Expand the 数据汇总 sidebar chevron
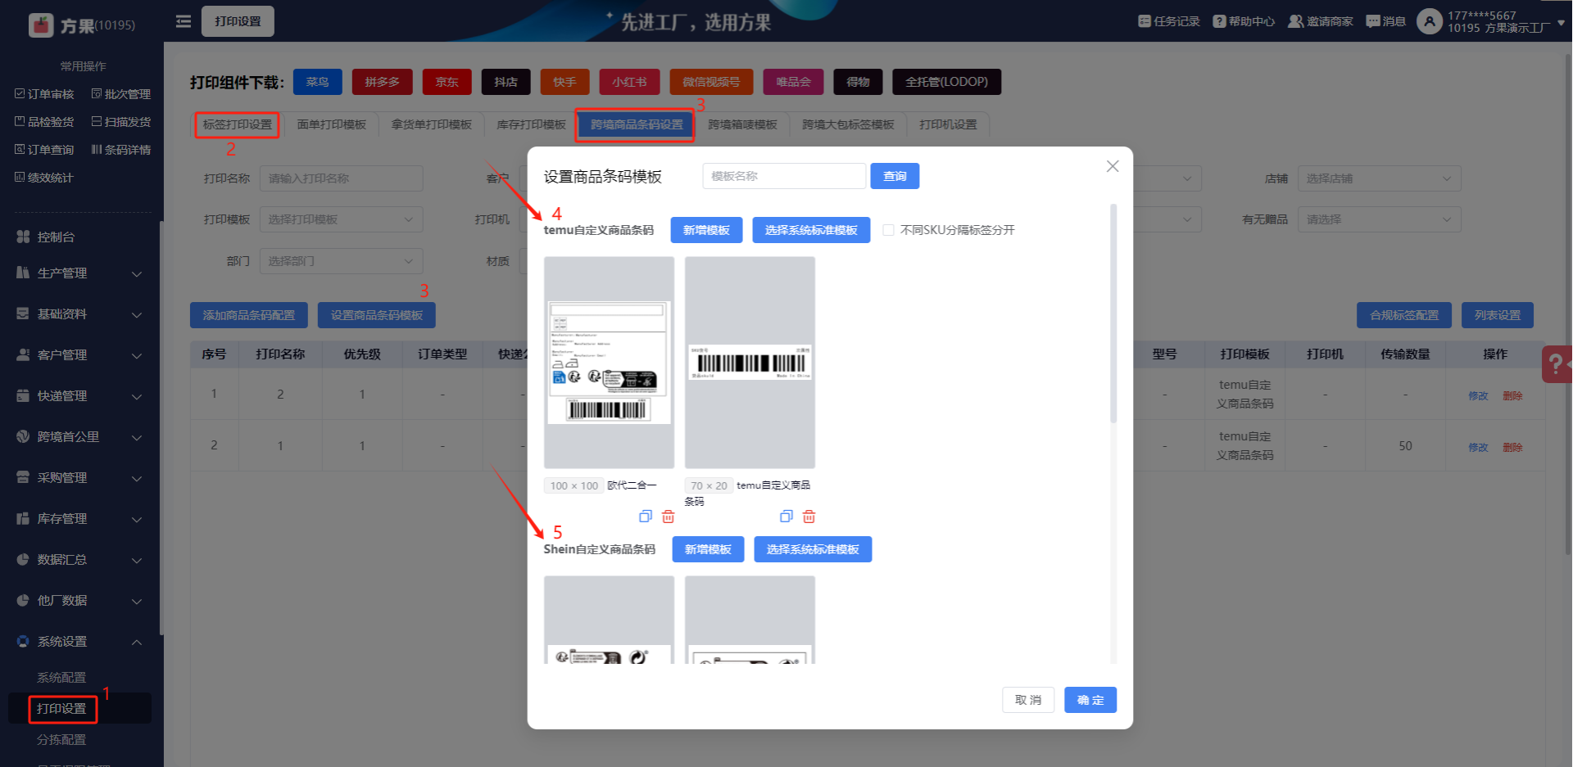Image resolution: width=1573 pixels, height=767 pixels. (137, 560)
